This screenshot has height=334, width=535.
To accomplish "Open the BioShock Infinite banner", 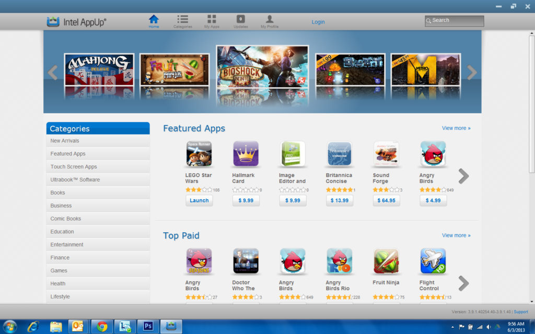I will point(262,67).
